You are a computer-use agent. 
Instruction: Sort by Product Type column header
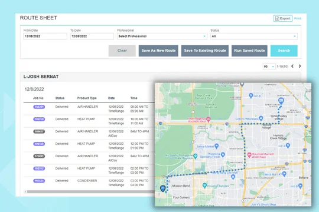tap(87, 98)
